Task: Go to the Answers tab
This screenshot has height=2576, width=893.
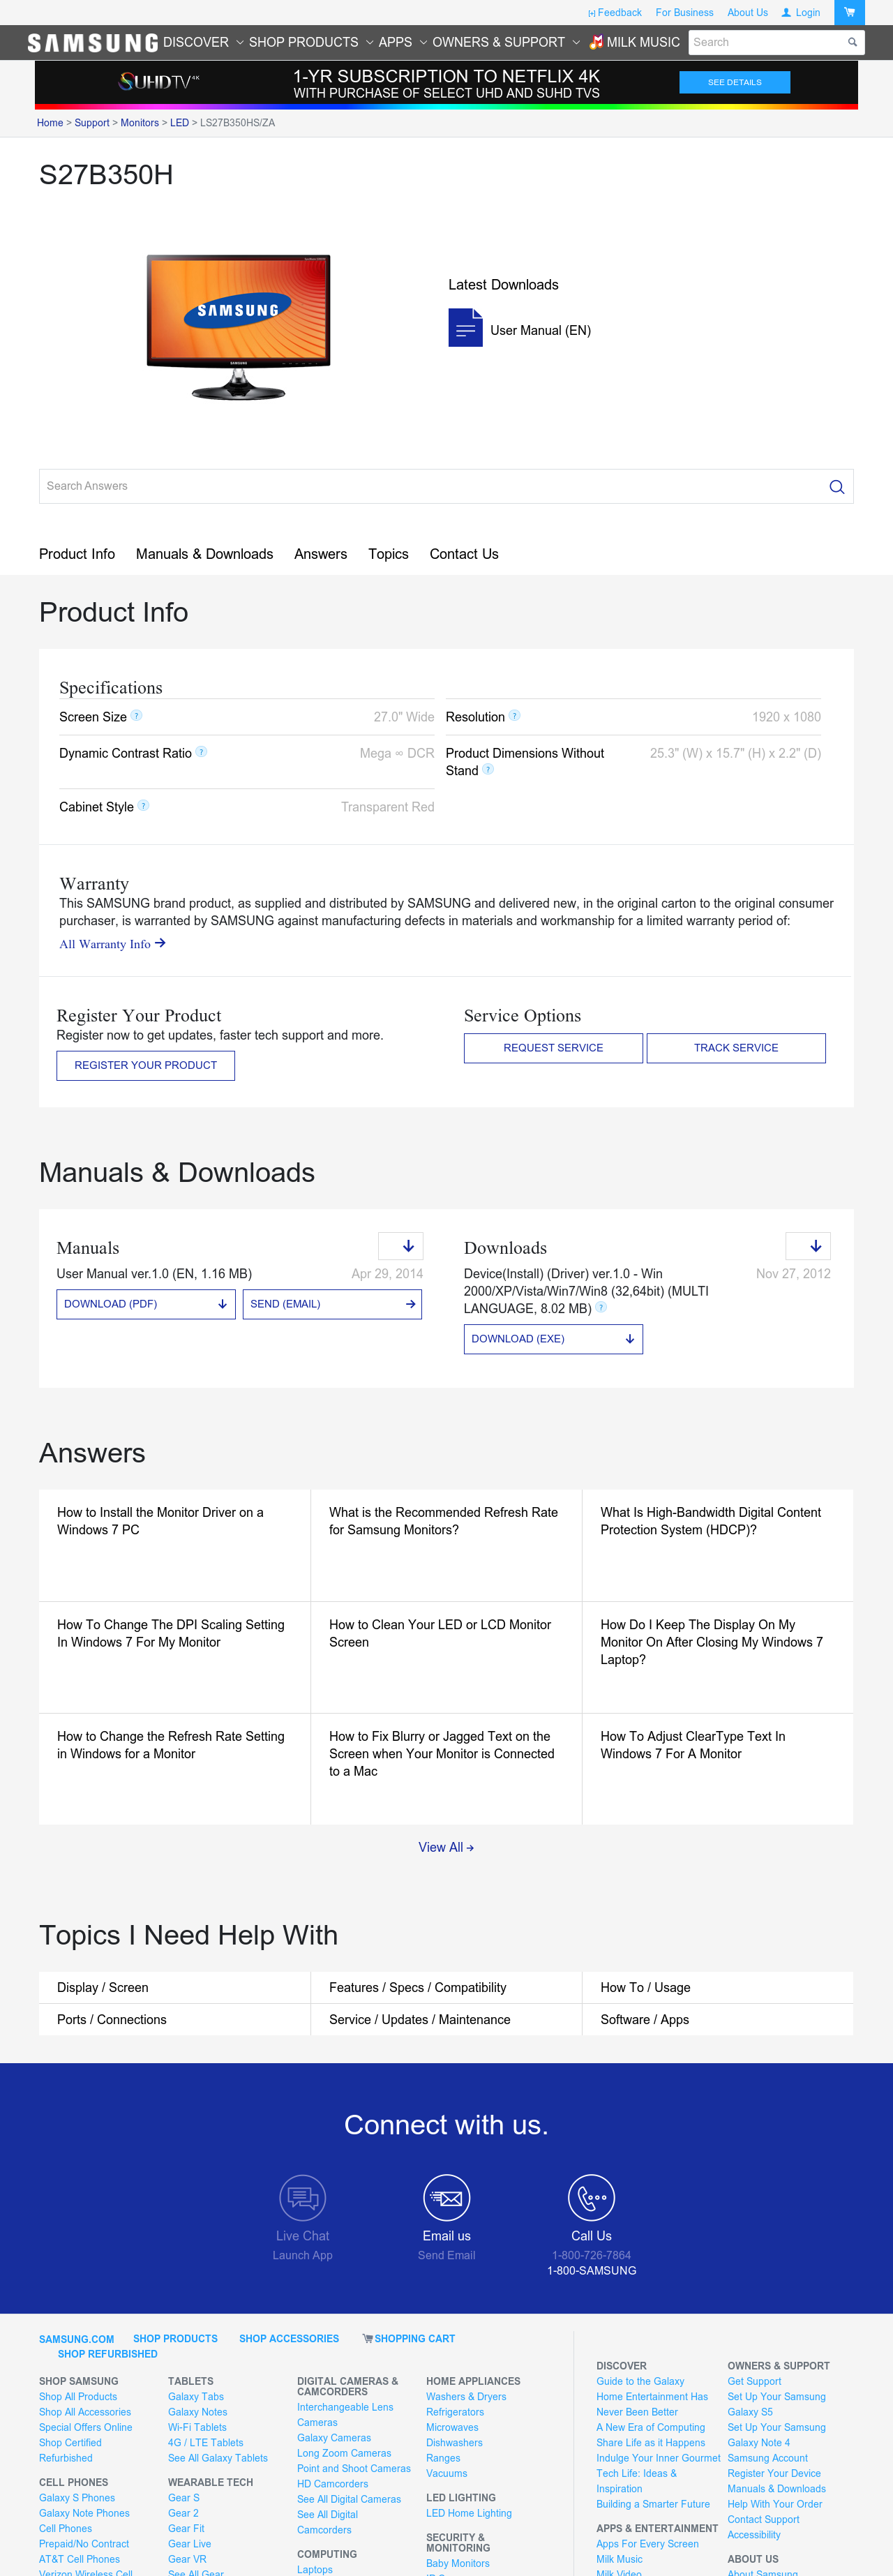Action: coord(321,554)
